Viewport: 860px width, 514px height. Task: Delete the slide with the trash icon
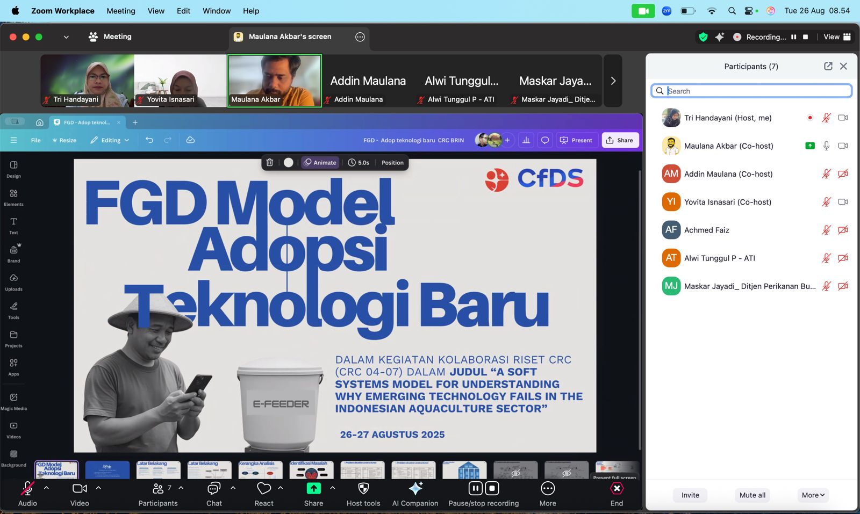coord(270,162)
